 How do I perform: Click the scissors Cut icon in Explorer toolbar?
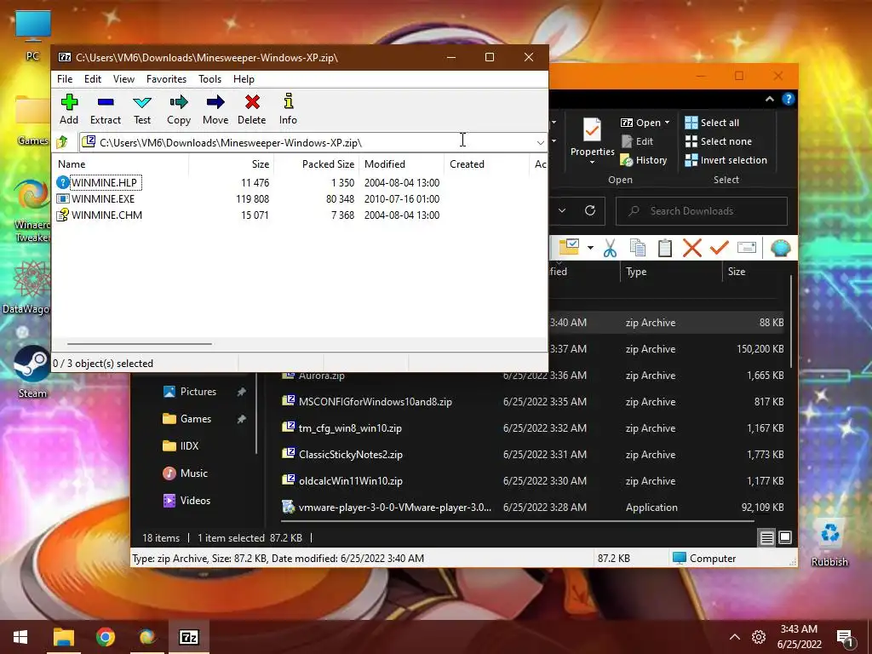click(x=610, y=248)
